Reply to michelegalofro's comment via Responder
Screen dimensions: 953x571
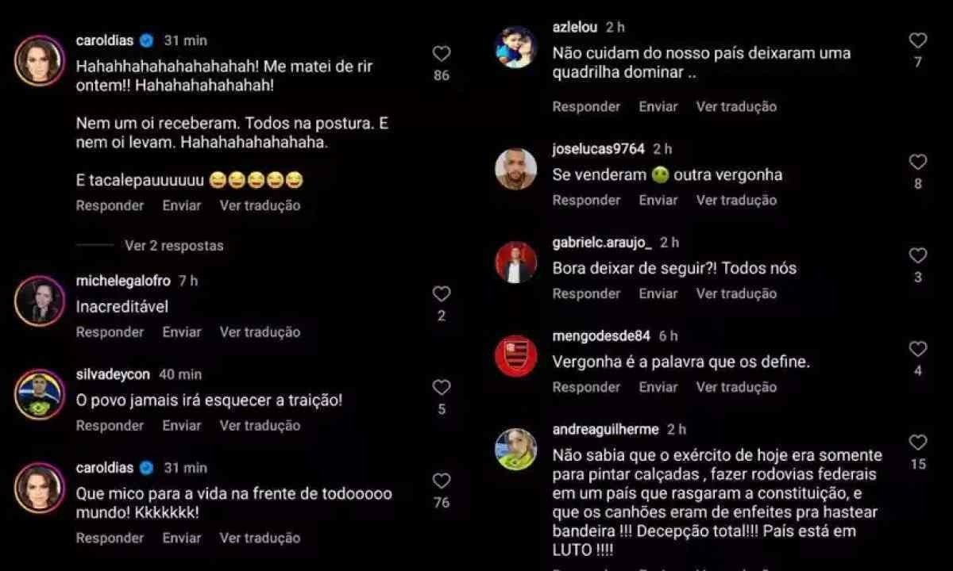click(110, 332)
